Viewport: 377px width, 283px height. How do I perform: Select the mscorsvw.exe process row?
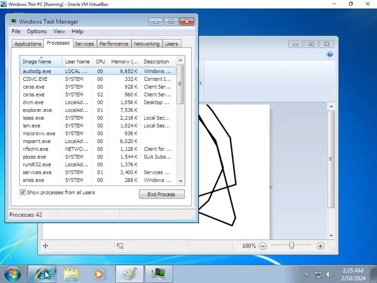98,133
